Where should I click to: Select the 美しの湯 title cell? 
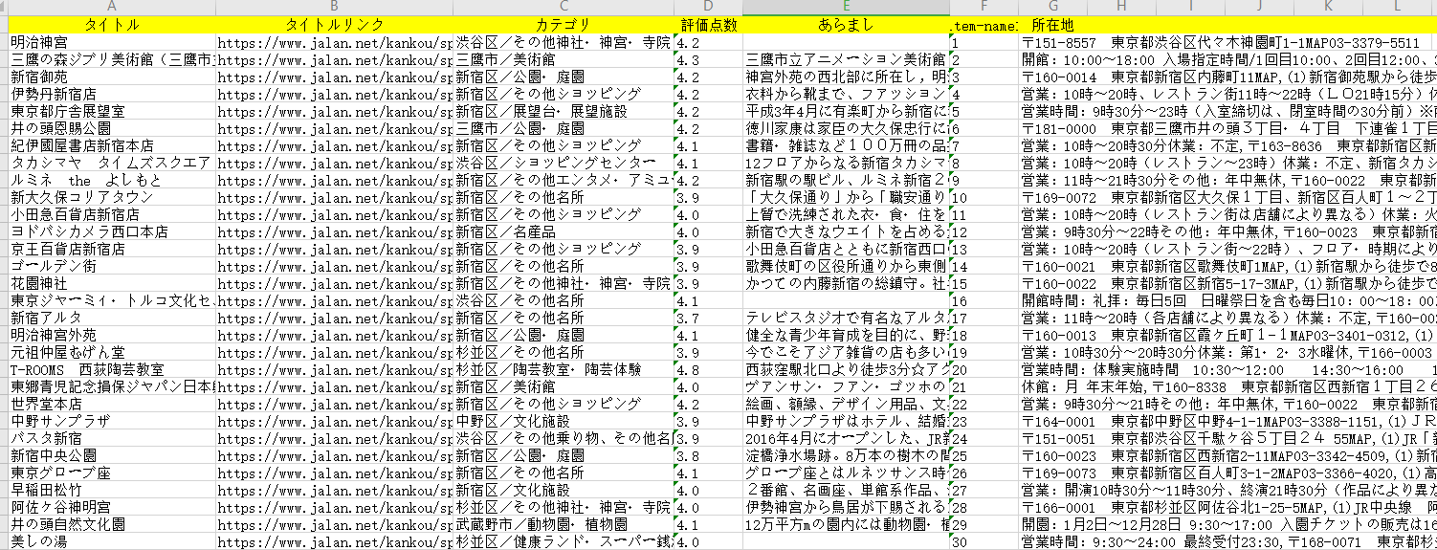(x=111, y=542)
